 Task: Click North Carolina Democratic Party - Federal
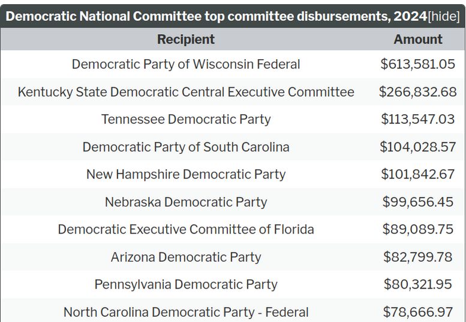click(x=186, y=312)
